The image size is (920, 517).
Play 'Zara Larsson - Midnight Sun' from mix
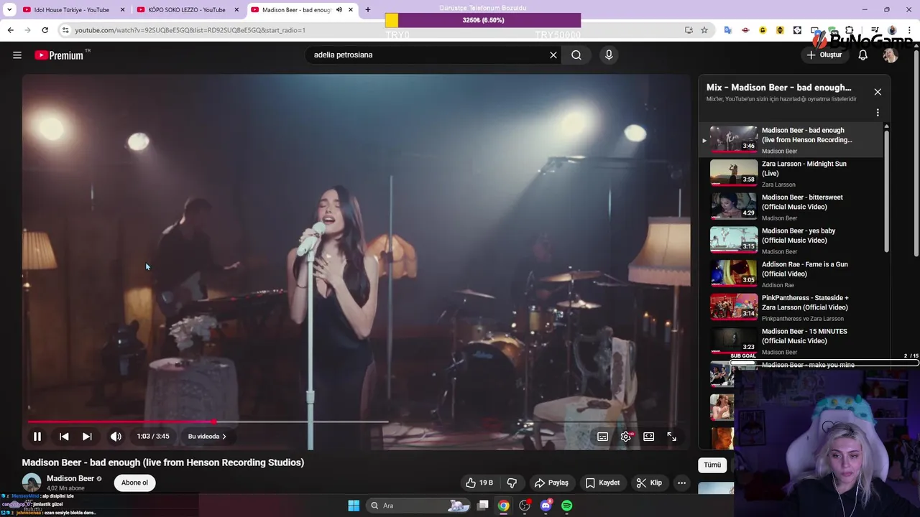tap(791, 173)
